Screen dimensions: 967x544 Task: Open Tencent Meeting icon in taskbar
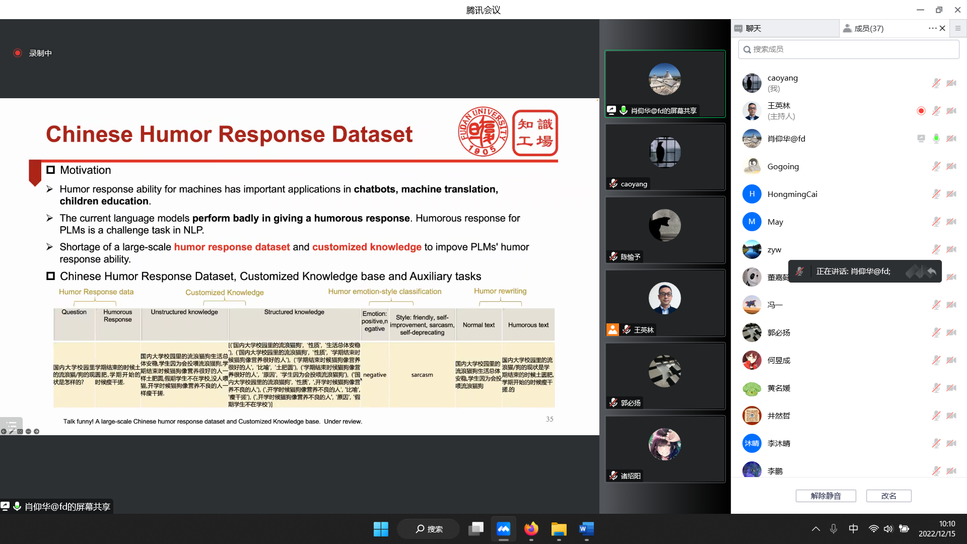[504, 529]
